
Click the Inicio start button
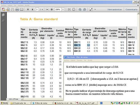pyautogui.click(x=4, y=103)
